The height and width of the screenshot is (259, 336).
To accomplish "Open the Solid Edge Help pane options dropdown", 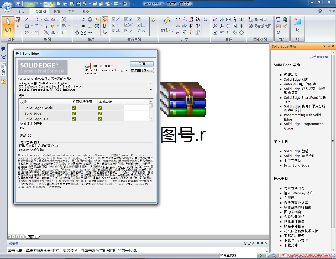I will (324, 46).
